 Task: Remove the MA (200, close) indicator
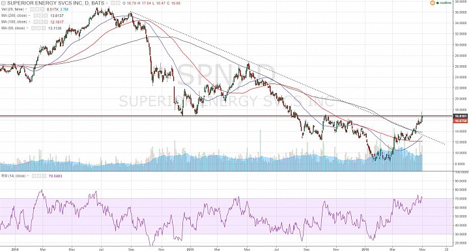(x=46, y=16)
